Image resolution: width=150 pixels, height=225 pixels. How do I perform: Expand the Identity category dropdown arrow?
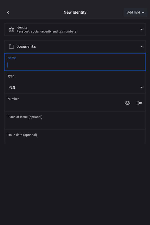[x=141, y=29]
